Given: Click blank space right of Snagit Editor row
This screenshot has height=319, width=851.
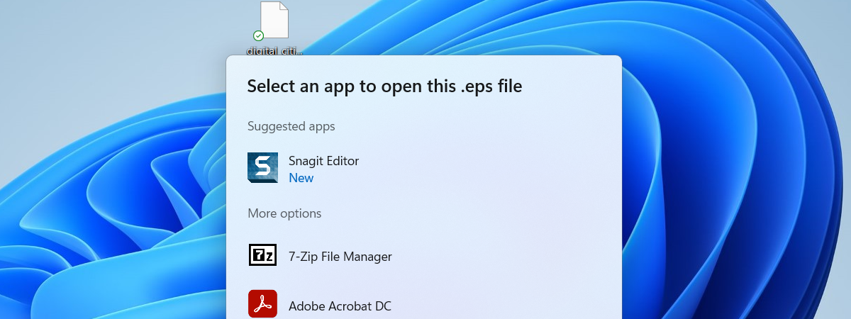Looking at the screenshot, I should click(496, 169).
